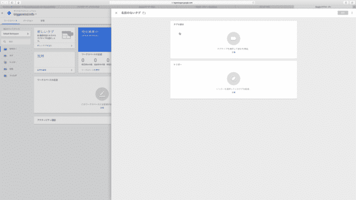Image resolution: width=356 pixels, height=200 pixels.
Task: Click the tag type placeholder icon
Action: coord(234,38)
